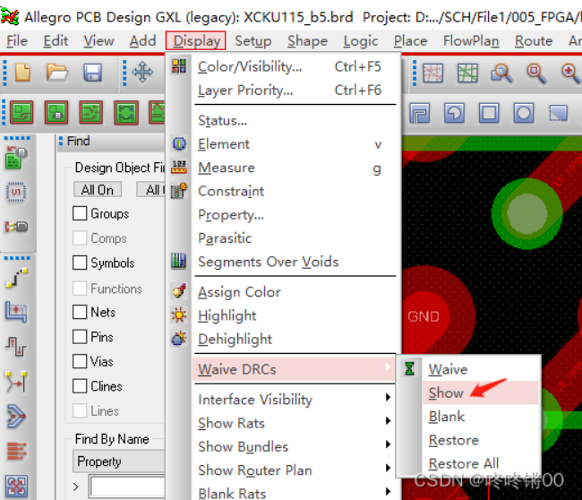Click the zoom in plus magnifier icon
The height and width of the screenshot is (500, 582).
(571, 73)
